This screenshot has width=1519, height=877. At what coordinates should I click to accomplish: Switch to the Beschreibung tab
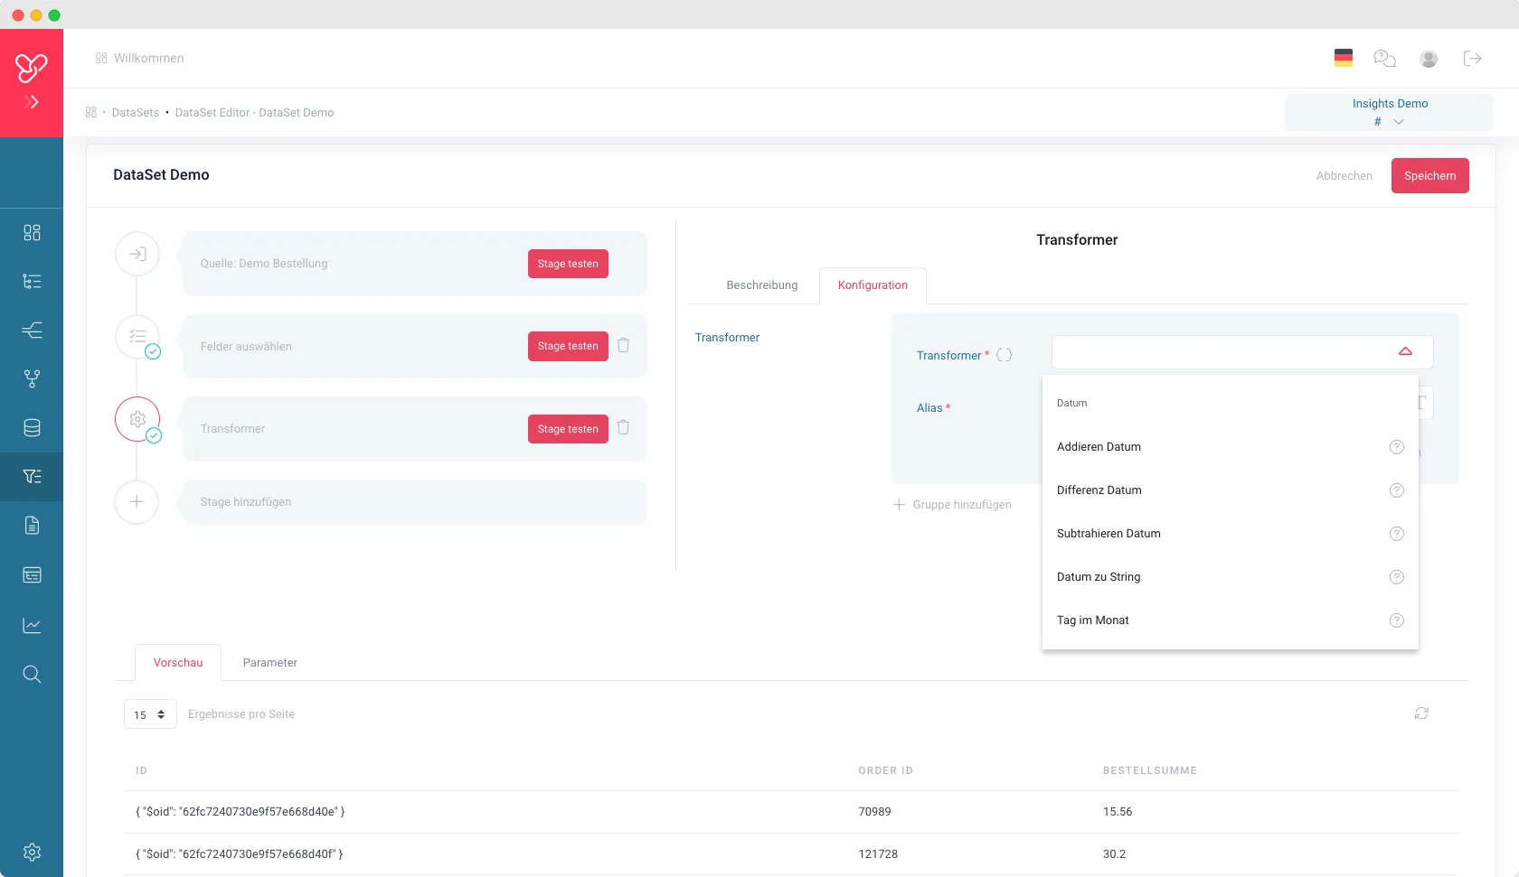(761, 285)
